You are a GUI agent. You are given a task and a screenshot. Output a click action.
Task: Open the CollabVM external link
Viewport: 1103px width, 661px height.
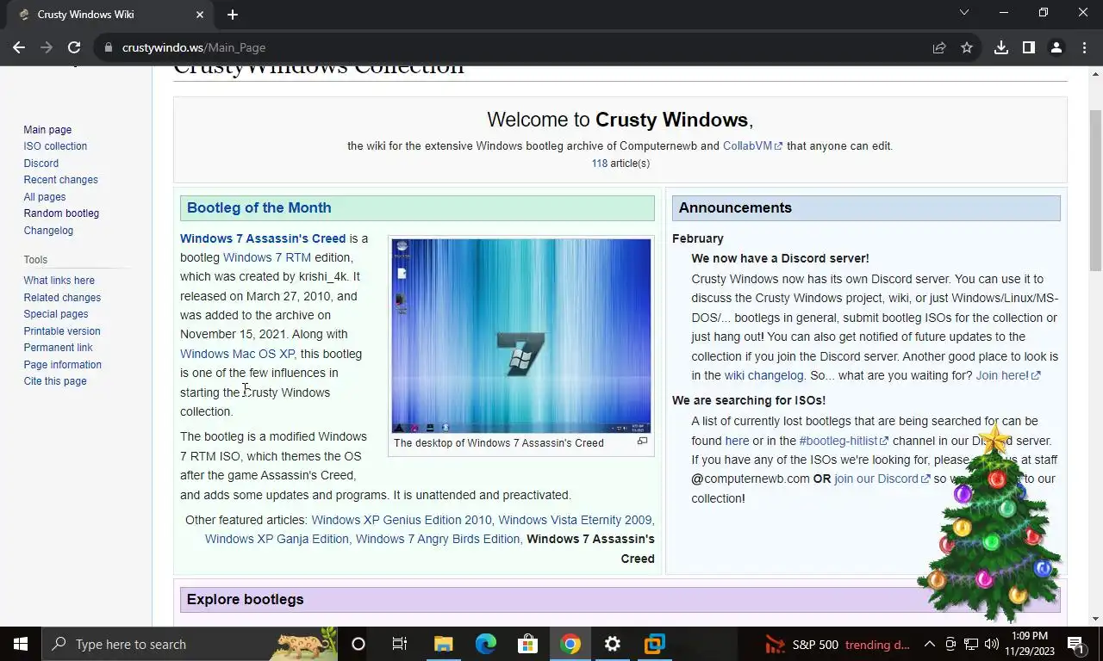tap(752, 146)
